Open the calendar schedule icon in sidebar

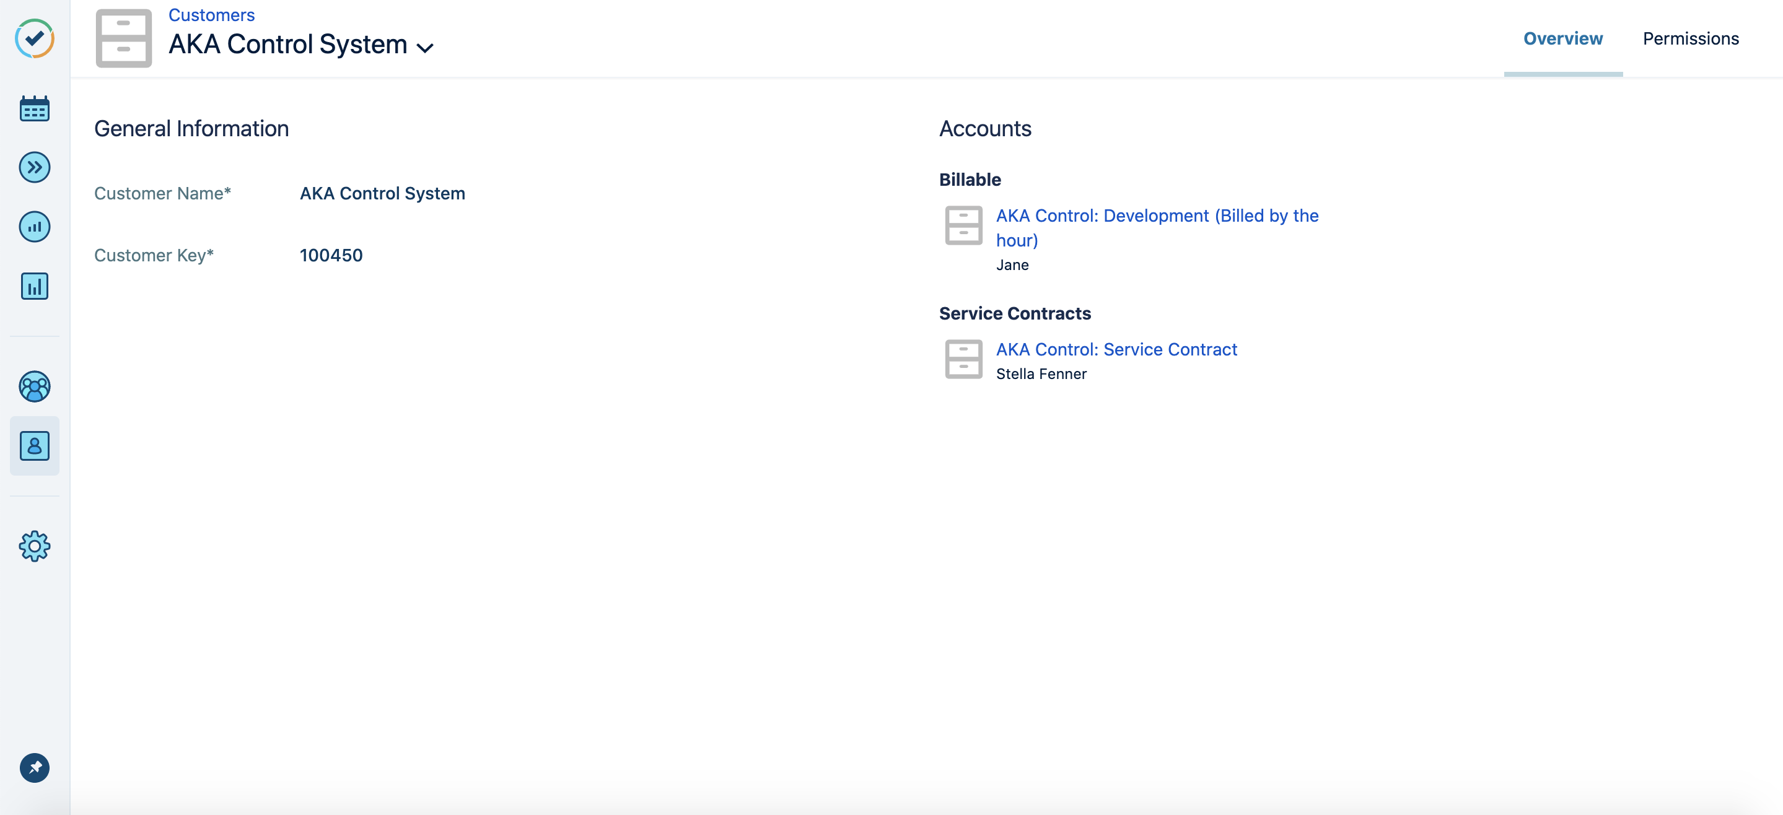[x=35, y=108]
